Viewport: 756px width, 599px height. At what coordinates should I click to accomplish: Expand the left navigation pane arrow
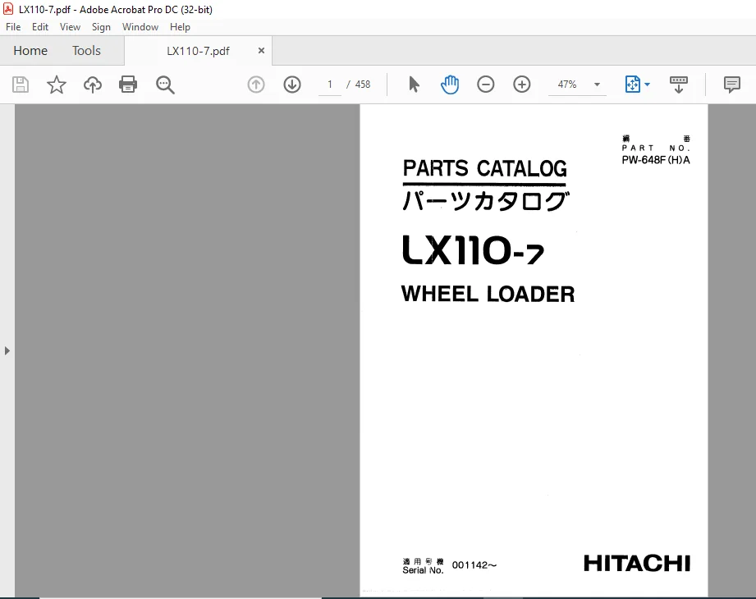click(7, 350)
